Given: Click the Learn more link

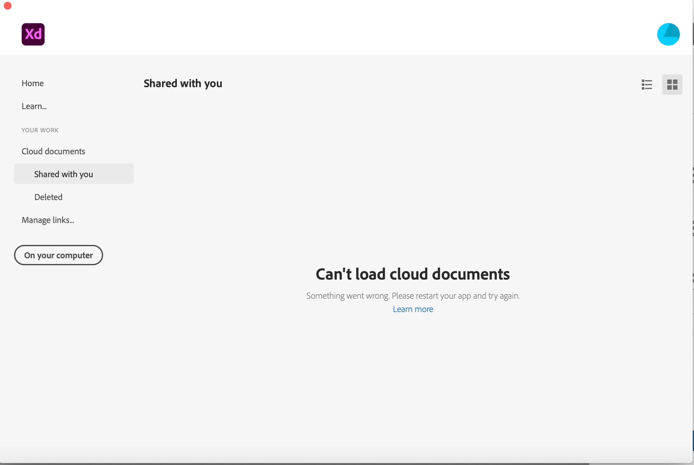Looking at the screenshot, I should coord(413,309).
